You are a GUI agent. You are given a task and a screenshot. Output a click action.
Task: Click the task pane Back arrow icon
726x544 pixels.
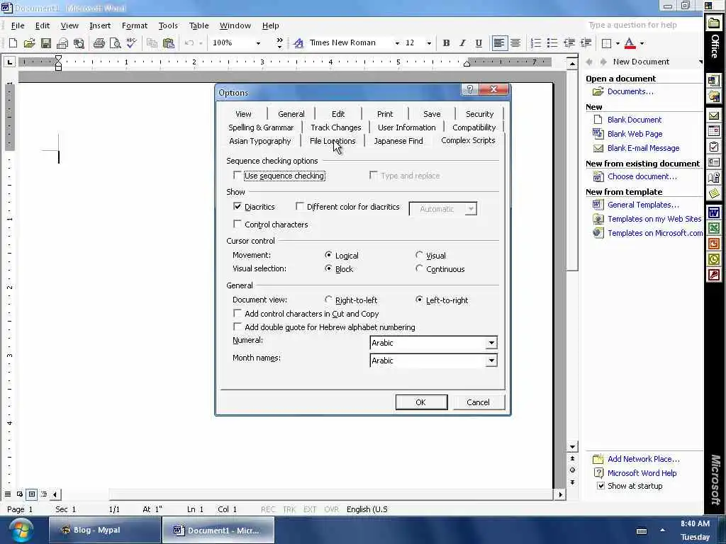coord(589,62)
